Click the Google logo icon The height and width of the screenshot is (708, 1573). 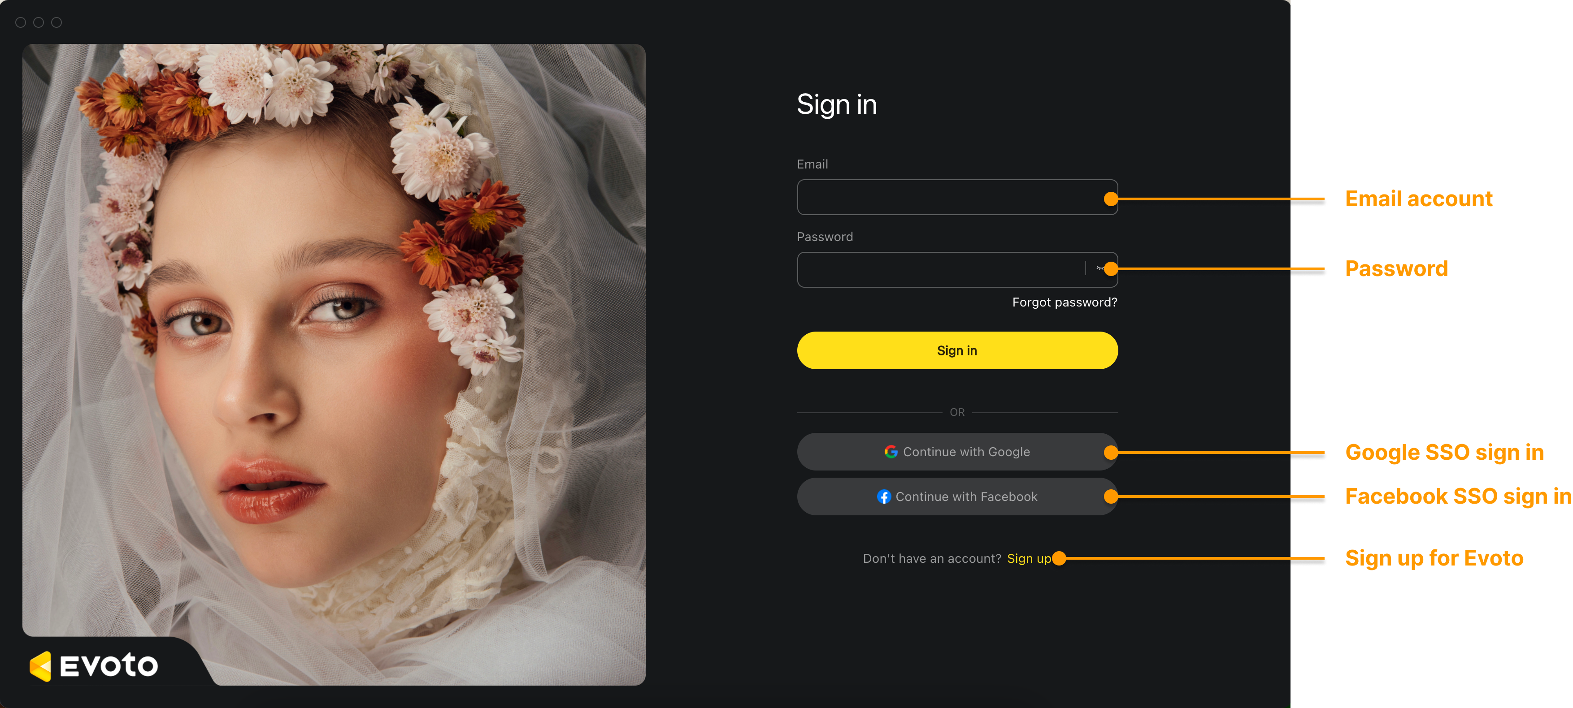pyautogui.click(x=891, y=452)
